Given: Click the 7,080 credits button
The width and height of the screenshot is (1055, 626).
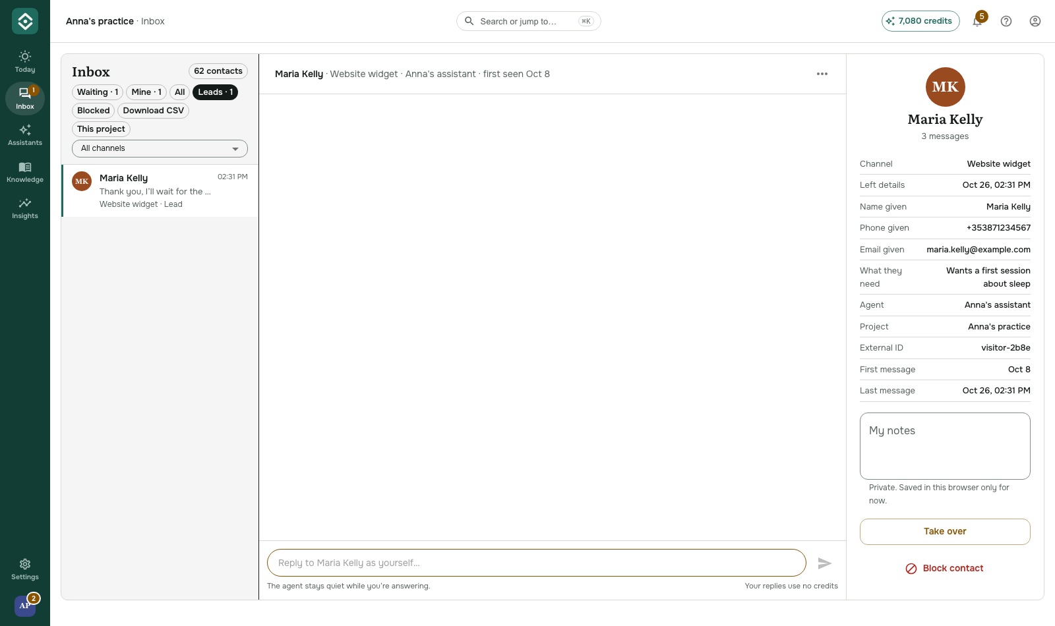Looking at the screenshot, I should point(920,21).
